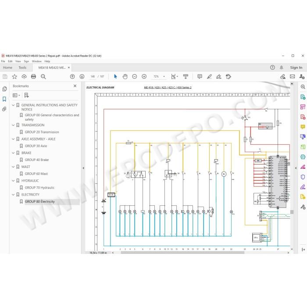Click the horizontal scrollbar thumb
This screenshot has height=307, width=307.
(x=182, y=253)
